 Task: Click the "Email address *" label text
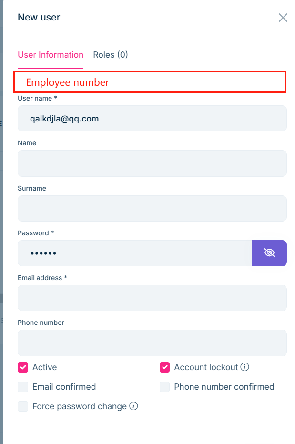[x=42, y=278]
